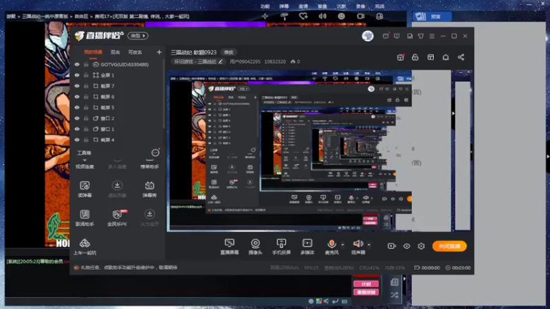The width and height of the screenshot is (550, 309).
Task: Click collapse arrow at far right screen edge
Action: pyautogui.click(x=547, y=157)
